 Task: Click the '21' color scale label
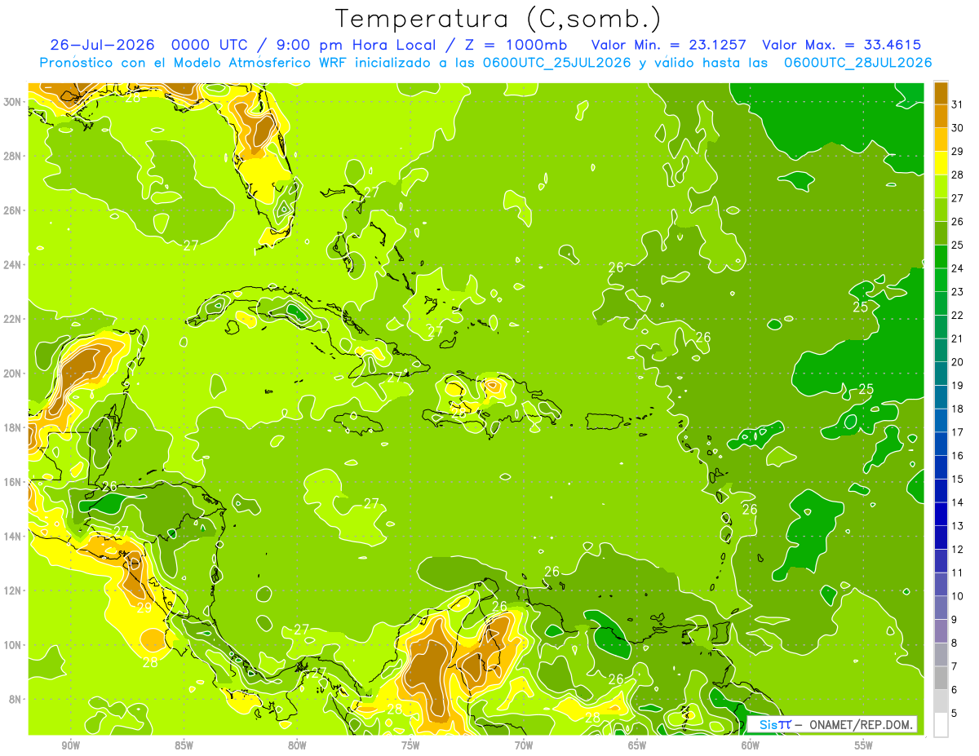pyautogui.click(x=957, y=338)
